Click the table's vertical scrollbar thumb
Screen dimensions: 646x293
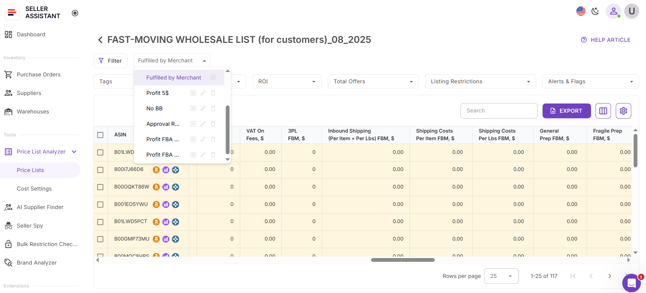point(635,151)
